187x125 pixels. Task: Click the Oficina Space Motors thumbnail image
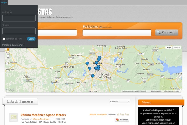[x=13, y=117]
